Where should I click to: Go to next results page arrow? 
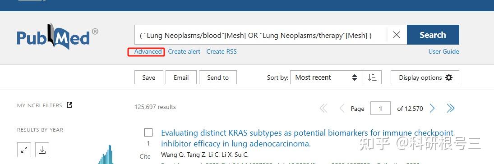pyautogui.click(x=432, y=109)
